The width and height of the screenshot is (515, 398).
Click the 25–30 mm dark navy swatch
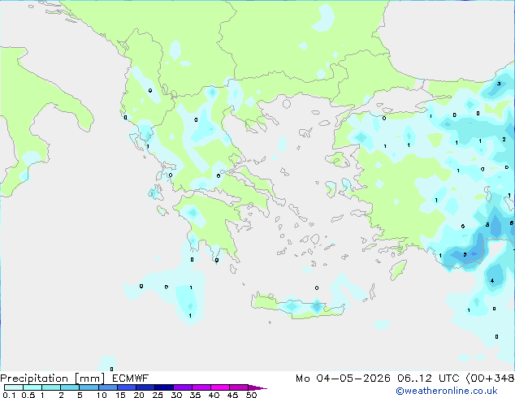163,387
